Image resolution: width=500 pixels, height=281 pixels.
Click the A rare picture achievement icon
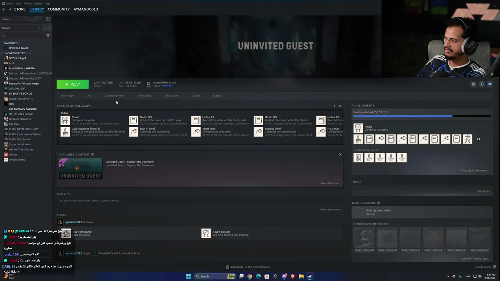(x=206, y=233)
